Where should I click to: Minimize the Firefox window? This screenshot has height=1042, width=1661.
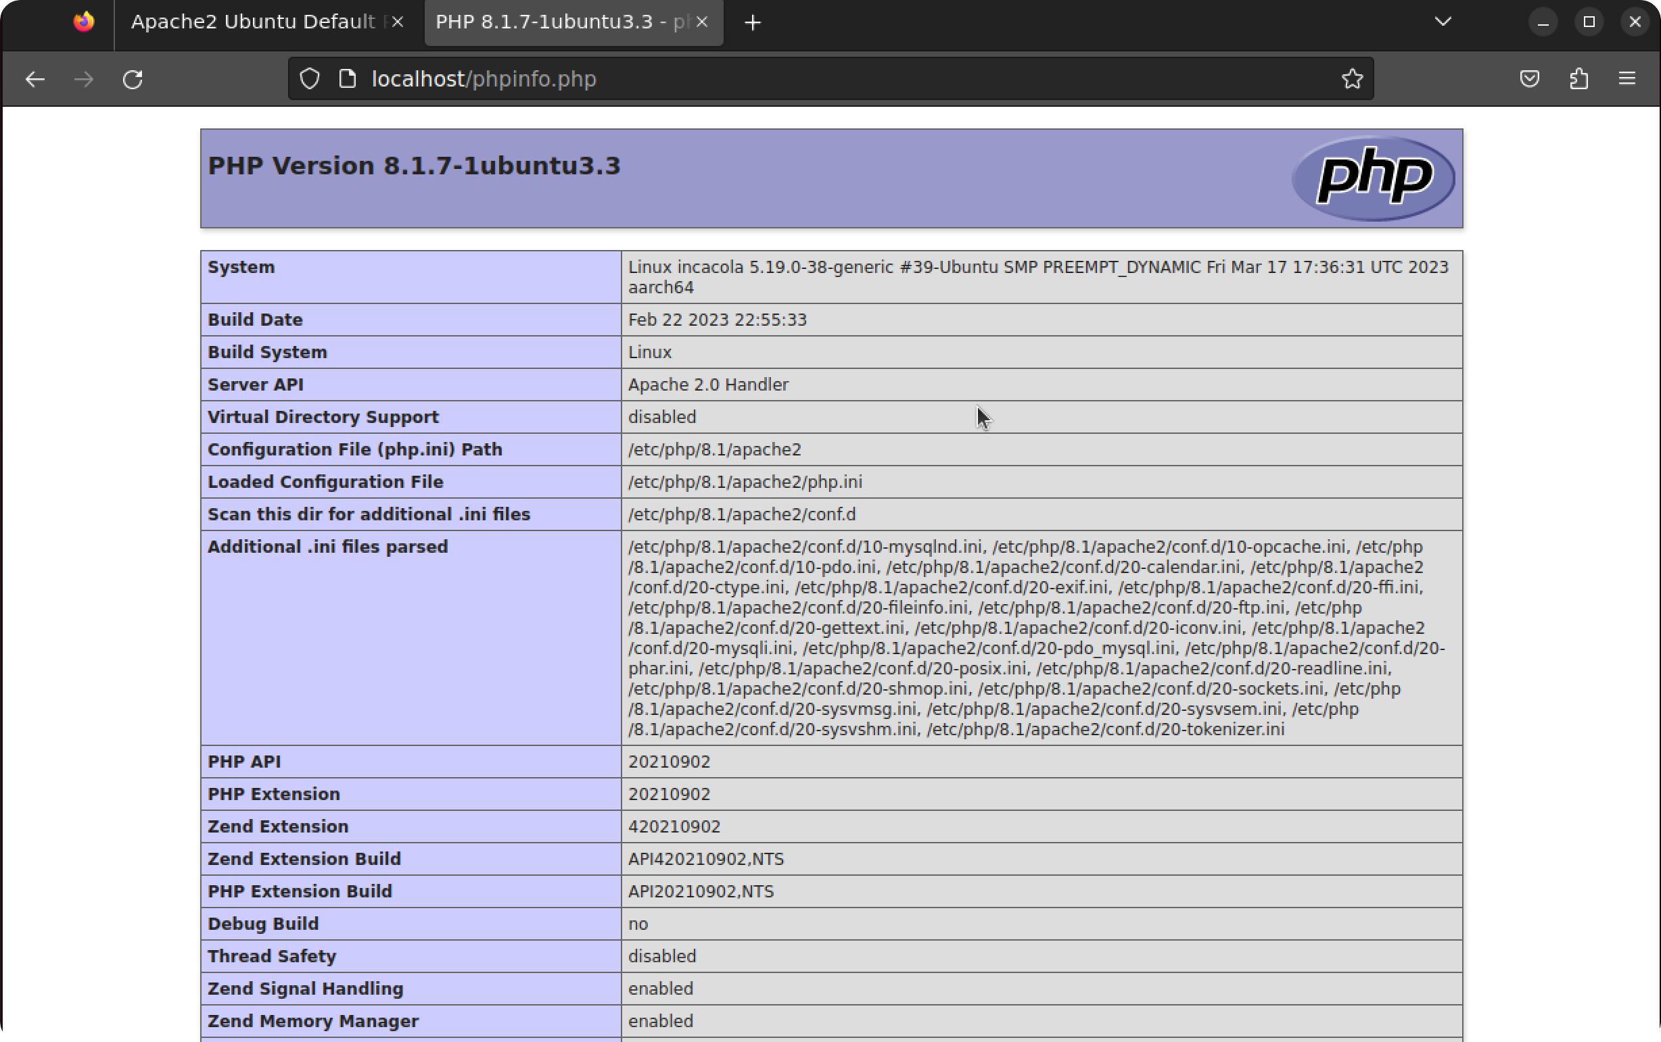pyautogui.click(x=1543, y=23)
